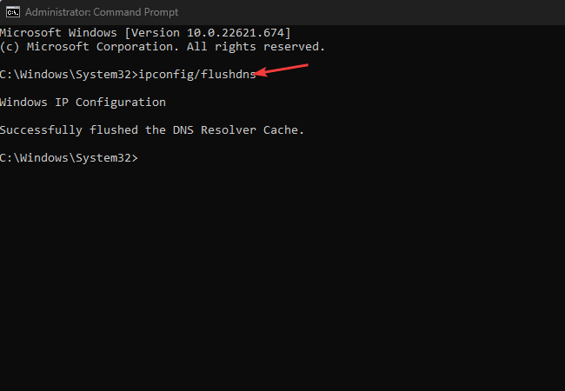Click the 'Administrator: Command Prompt' window title
Viewport: 565px width, 391px height.
(x=102, y=12)
